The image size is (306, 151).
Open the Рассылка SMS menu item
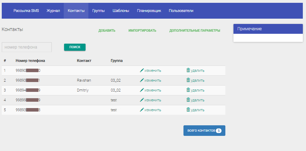click(26, 11)
